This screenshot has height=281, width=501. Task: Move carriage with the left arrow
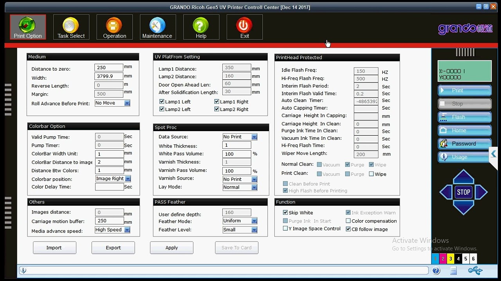pyautogui.click(x=446, y=192)
